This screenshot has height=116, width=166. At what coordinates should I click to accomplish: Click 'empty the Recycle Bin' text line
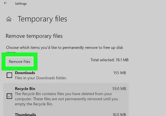pyautogui.click(x=34, y=104)
